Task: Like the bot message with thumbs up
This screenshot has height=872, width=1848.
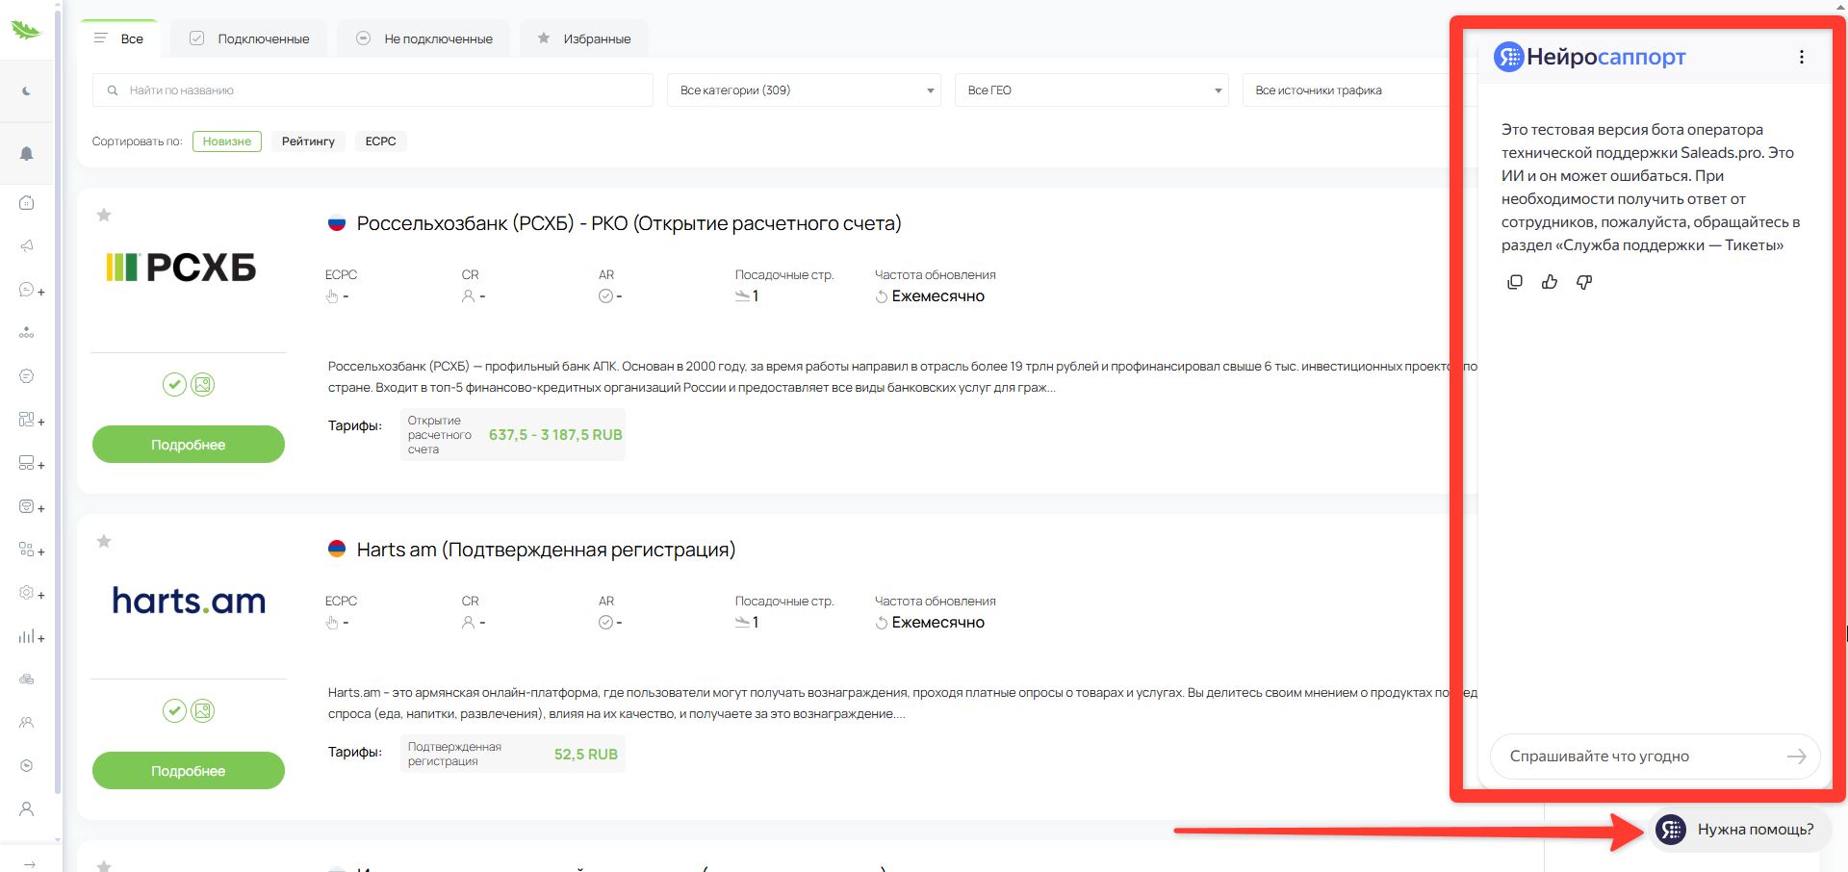Action: pyautogui.click(x=1550, y=282)
